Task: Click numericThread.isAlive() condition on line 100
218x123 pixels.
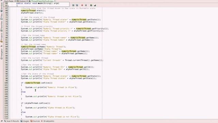Action: 36,83
